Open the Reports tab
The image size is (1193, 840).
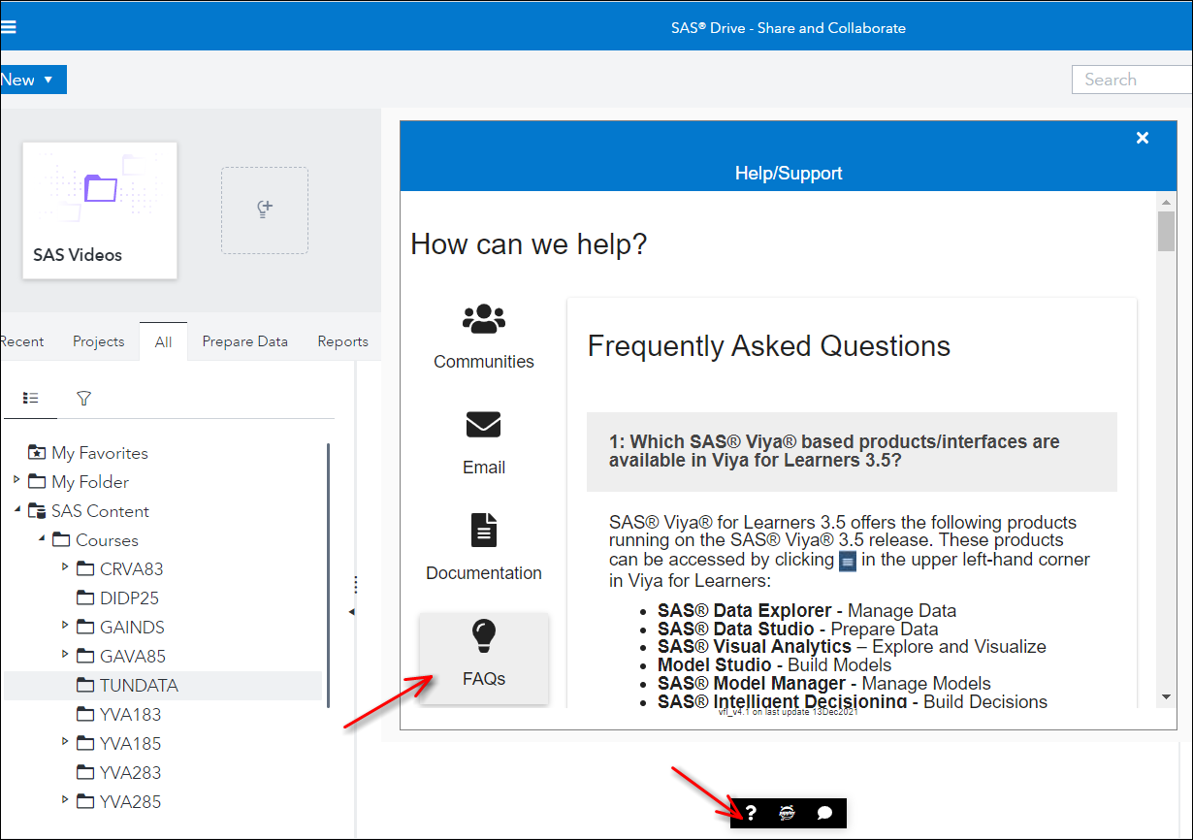(342, 341)
